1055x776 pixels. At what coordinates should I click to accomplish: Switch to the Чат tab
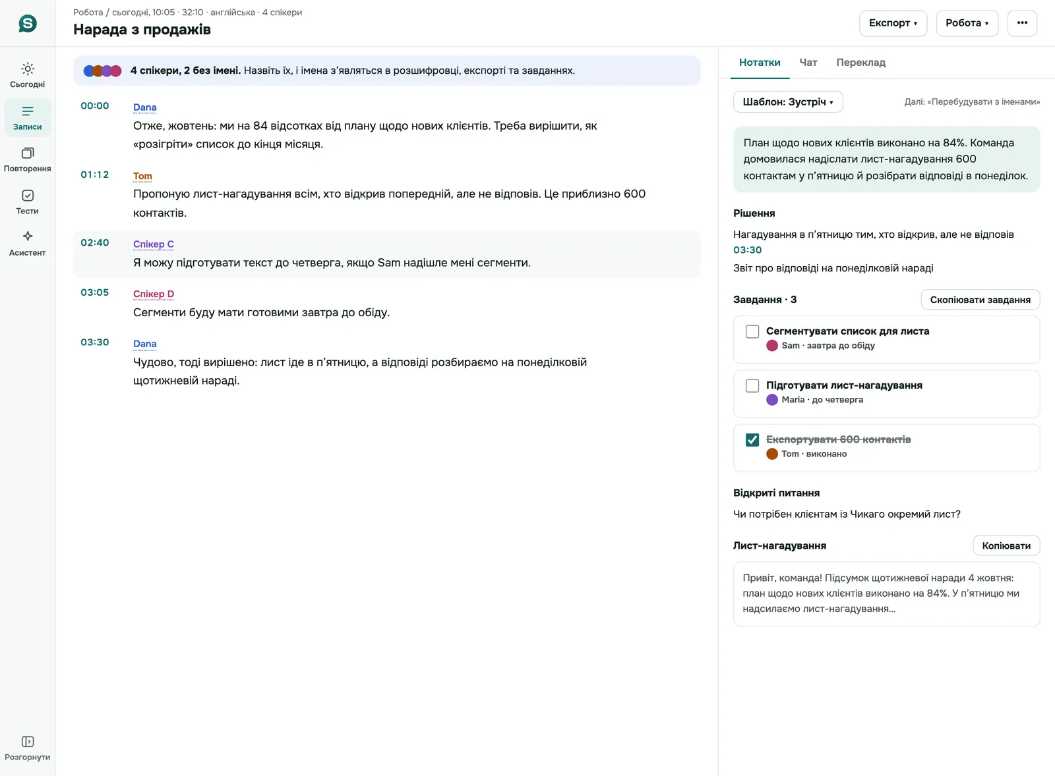click(808, 63)
